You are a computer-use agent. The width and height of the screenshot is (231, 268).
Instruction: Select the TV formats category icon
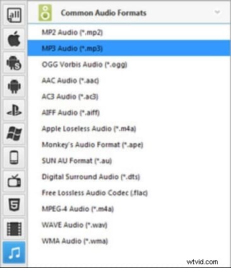pyautogui.click(x=14, y=181)
